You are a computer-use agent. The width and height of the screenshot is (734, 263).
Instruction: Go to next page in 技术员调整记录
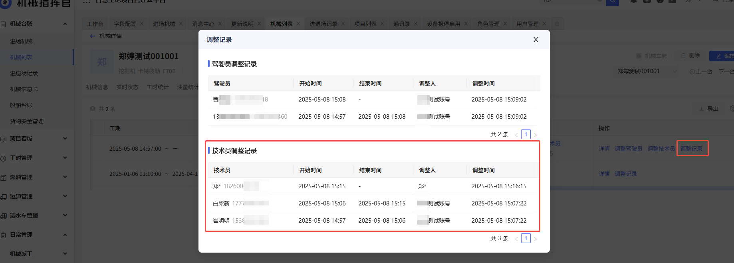(536, 239)
